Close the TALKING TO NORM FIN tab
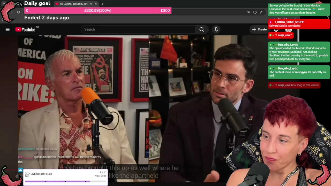 coord(96,4)
